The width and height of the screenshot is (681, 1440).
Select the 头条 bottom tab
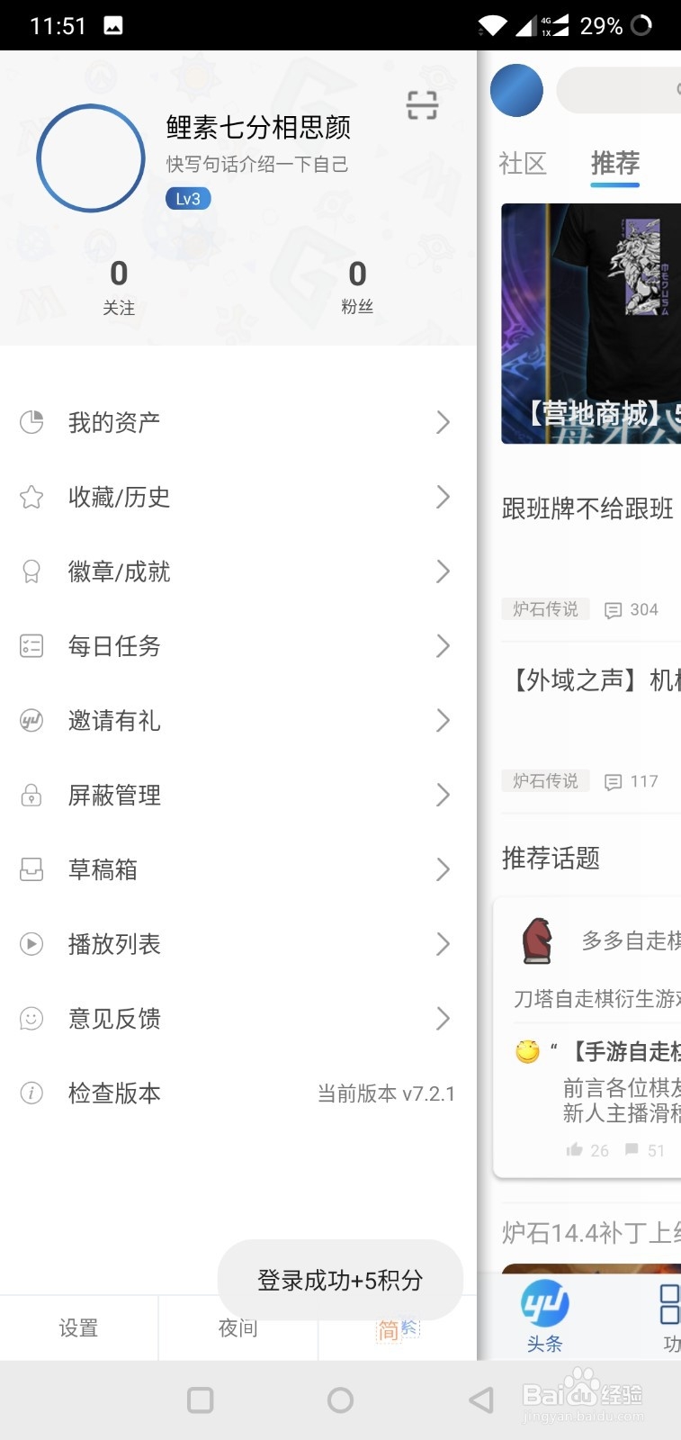click(544, 1316)
